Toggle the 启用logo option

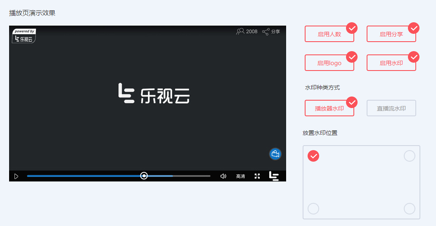(x=329, y=63)
